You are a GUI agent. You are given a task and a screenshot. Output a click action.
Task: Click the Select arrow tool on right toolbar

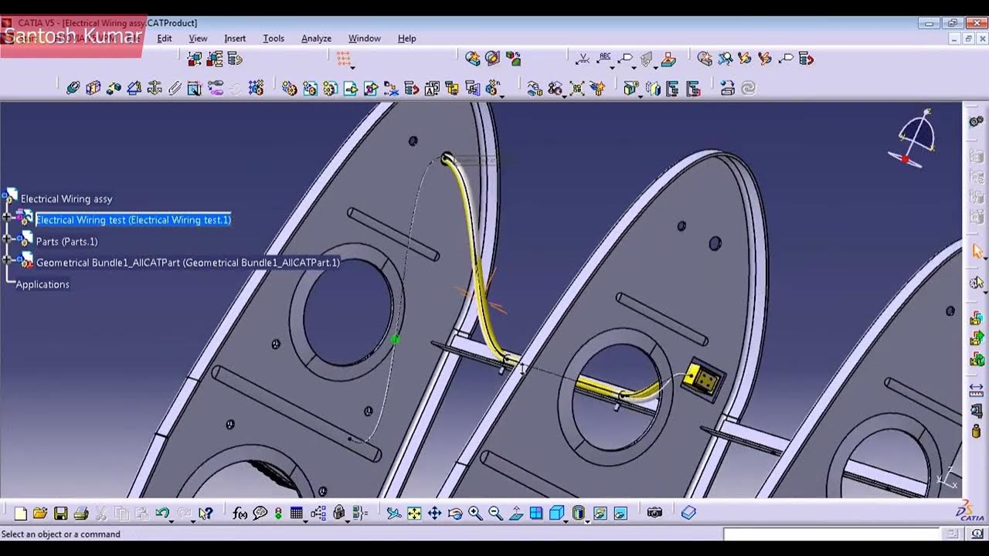tap(977, 252)
